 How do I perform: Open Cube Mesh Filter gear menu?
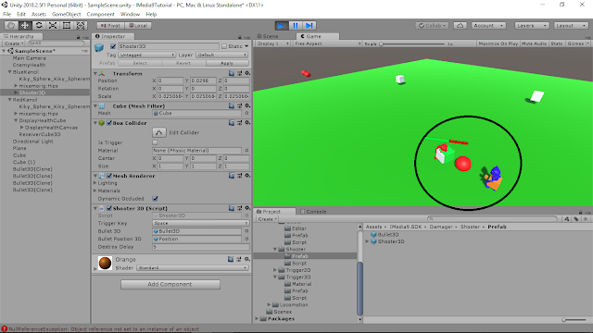(247, 105)
